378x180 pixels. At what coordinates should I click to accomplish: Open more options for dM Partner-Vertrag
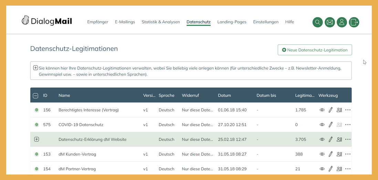348,169
